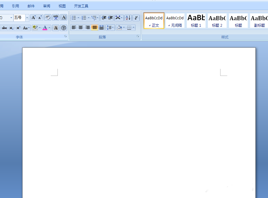268x198 pixels.
Task: Open the bullet list style dropdown
Action: pyautogui.click(x=78, y=18)
